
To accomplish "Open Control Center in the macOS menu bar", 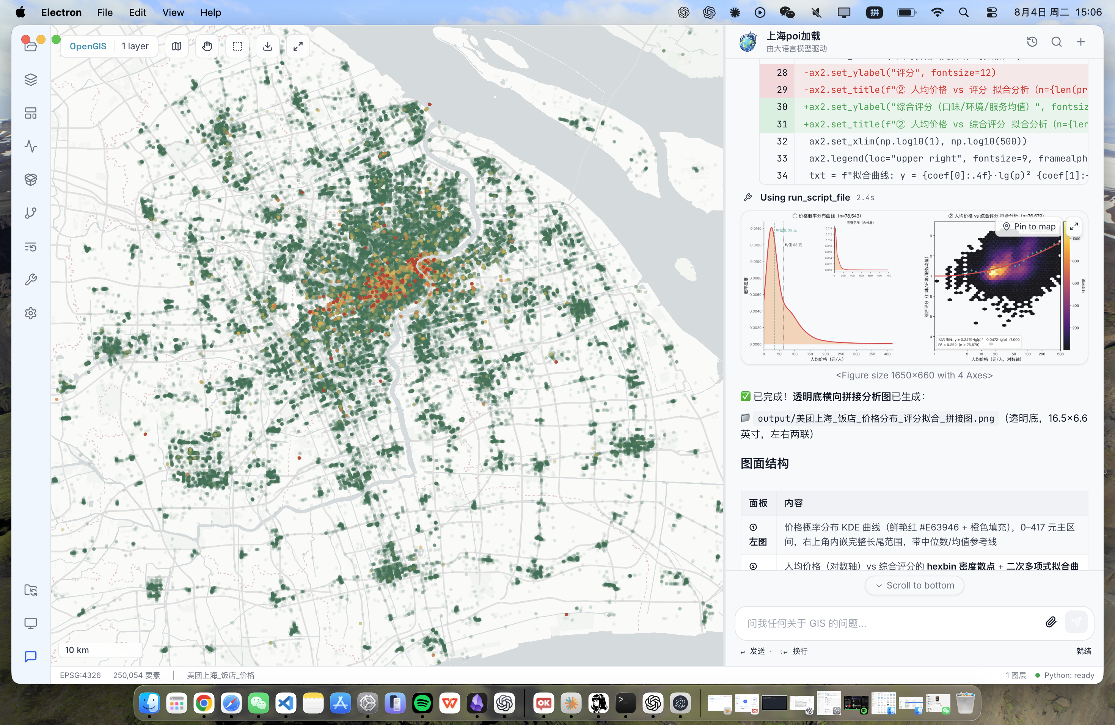I will (992, 12).
